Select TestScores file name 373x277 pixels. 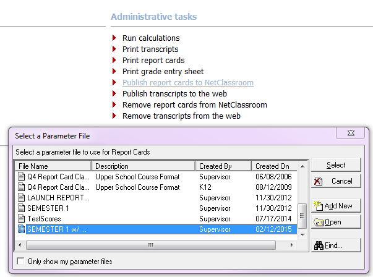[x=44, y=218]
